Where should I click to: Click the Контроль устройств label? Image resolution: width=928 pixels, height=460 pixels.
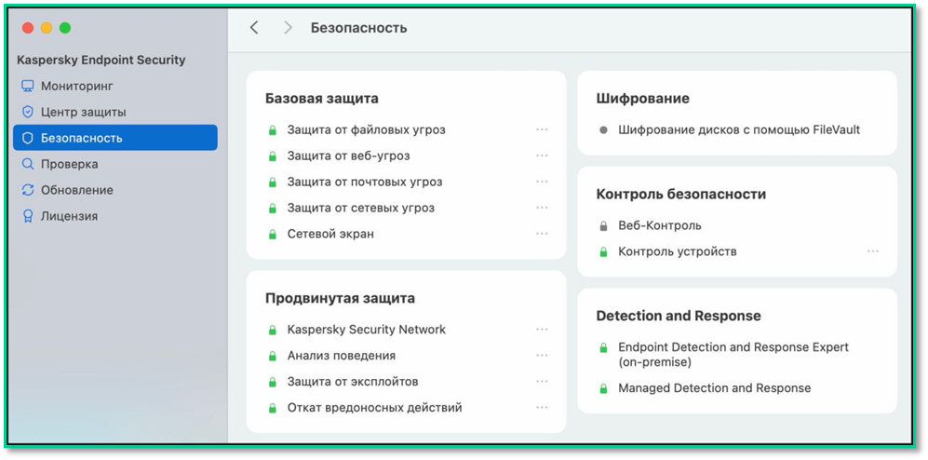(678, 251)
